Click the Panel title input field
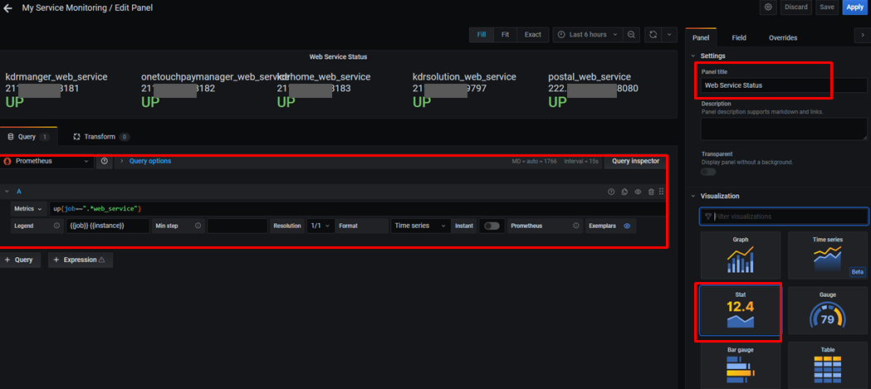This screenshot has width=871, height=389. [x=784, y=85]
